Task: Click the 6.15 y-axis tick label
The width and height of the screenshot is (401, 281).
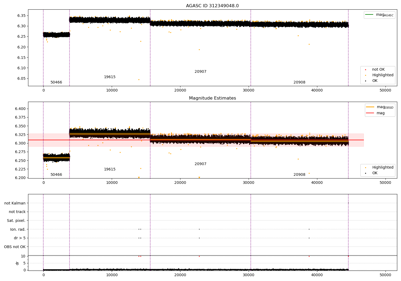Action: point(21,58)
